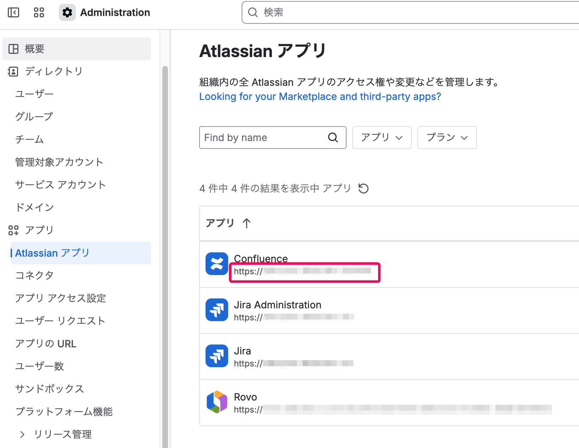Image resolution: width=579 pixels, height=448 pixels.
Task: Go to ユーザー リクエスト in the sidebar
Action: (60, 321)
